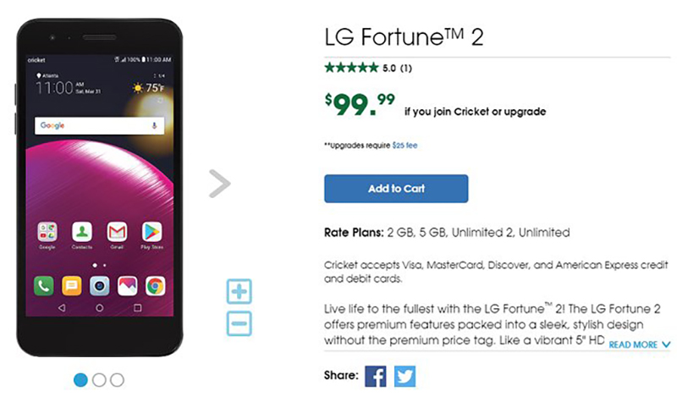Open the review count (1)
The height and width of the screenshot is (397, 677).
point(406,68)
